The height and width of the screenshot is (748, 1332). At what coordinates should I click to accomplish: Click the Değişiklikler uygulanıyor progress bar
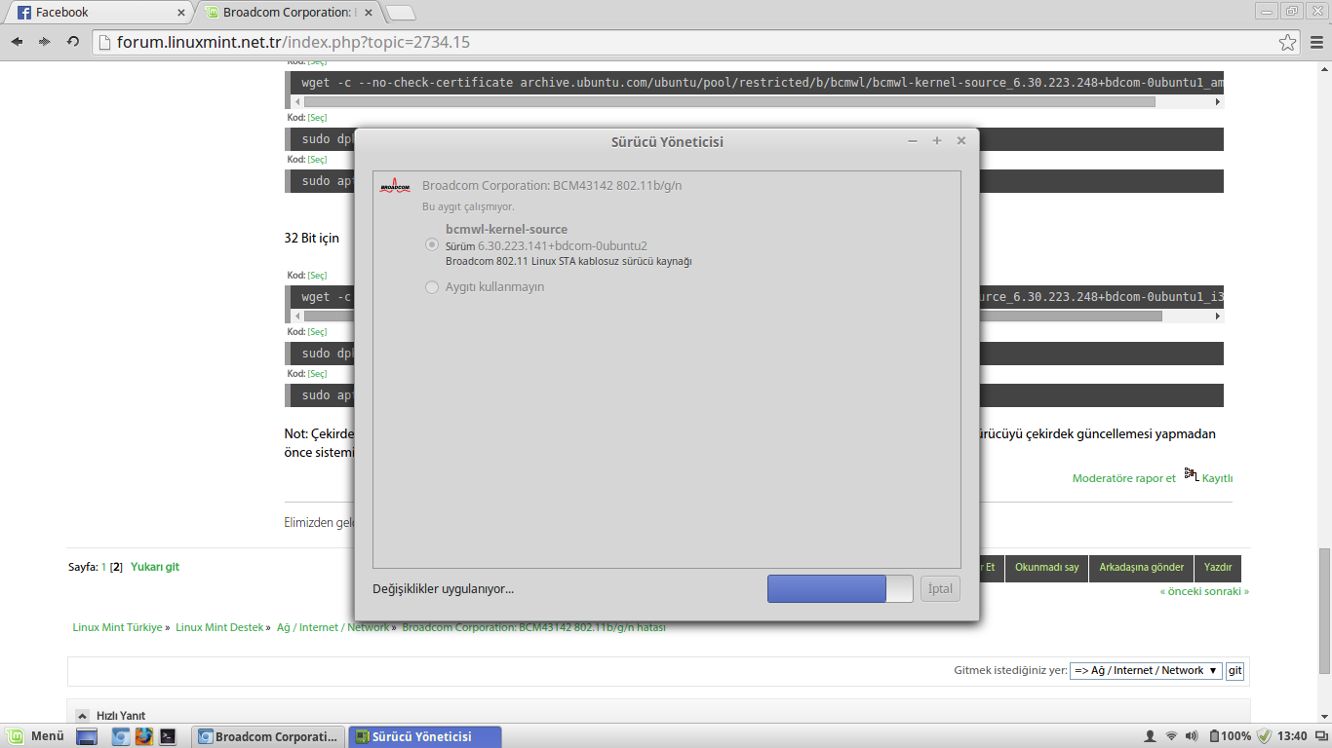841,588
